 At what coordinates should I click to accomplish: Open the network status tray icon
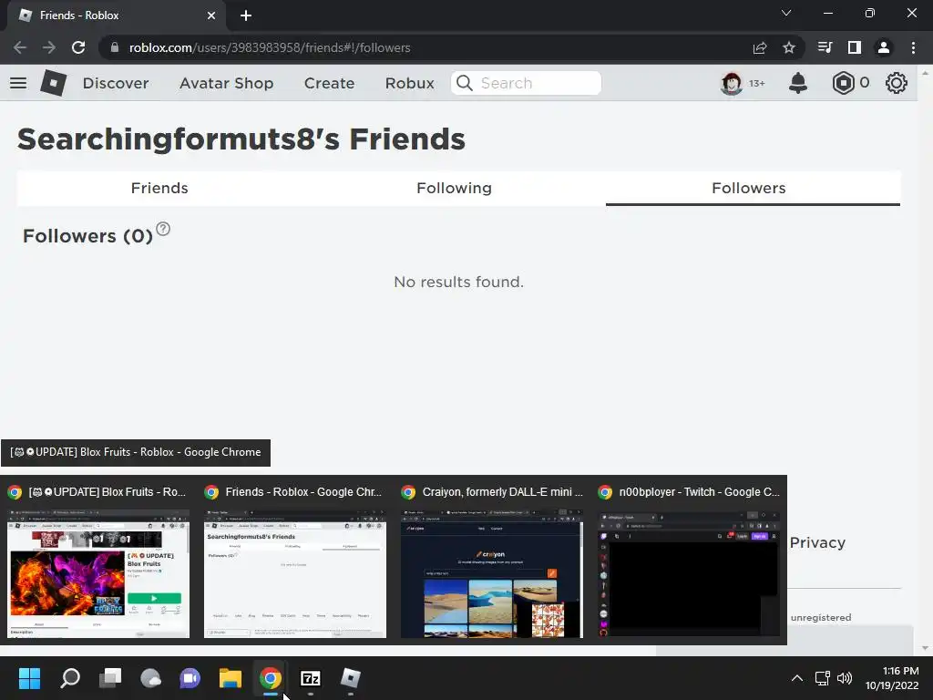(823, 678)
